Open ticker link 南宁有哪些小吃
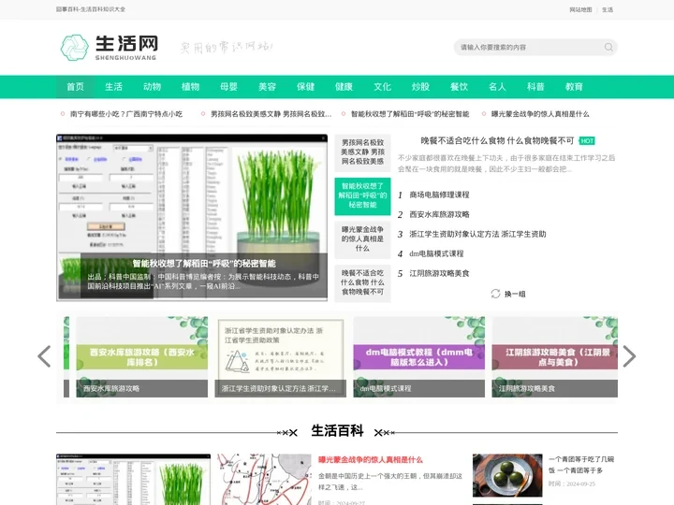The width and height of the screenshot is (674, 505). tap(126, 114)
